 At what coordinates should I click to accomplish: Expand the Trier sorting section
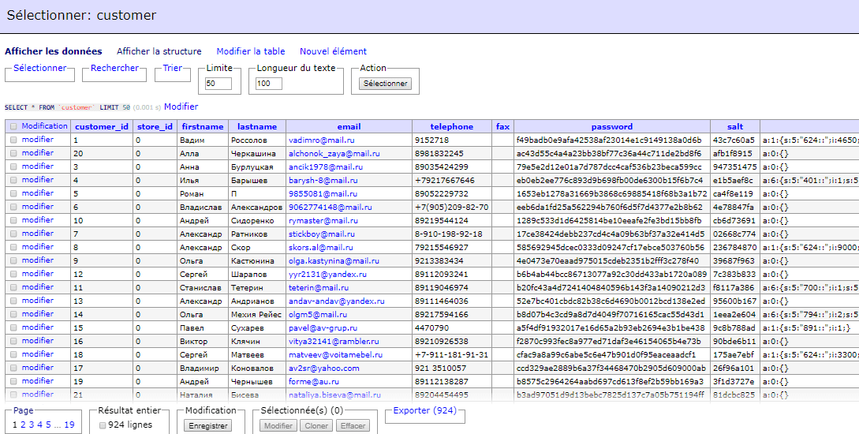(172, 68)
